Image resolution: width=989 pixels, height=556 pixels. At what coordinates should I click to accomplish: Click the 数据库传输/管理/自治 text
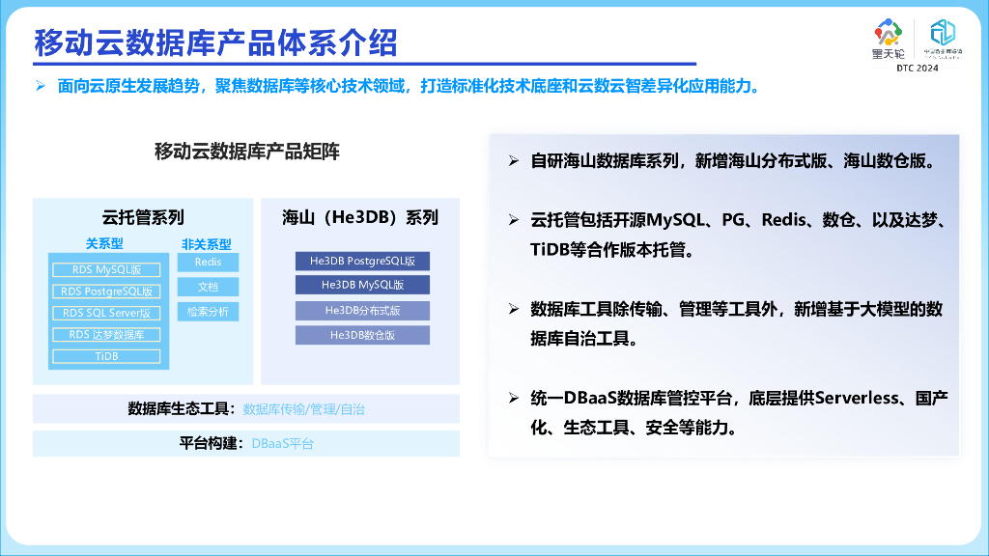(304, 409)
